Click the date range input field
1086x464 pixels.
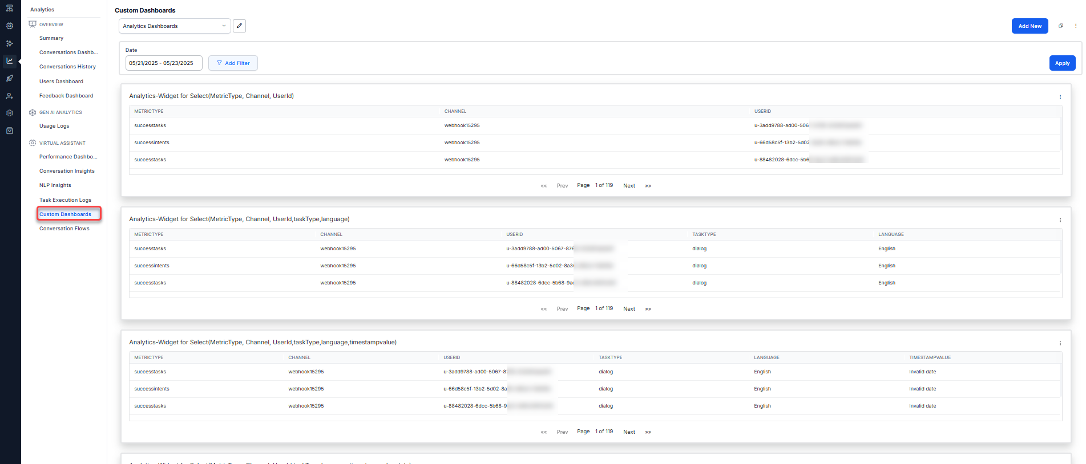coord(164,63)
